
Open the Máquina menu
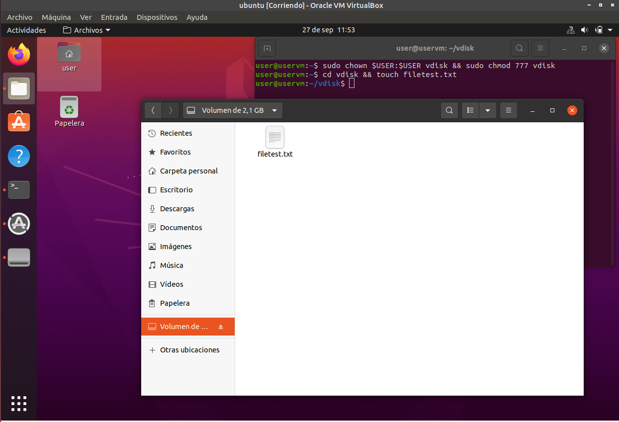coord(56,17)
